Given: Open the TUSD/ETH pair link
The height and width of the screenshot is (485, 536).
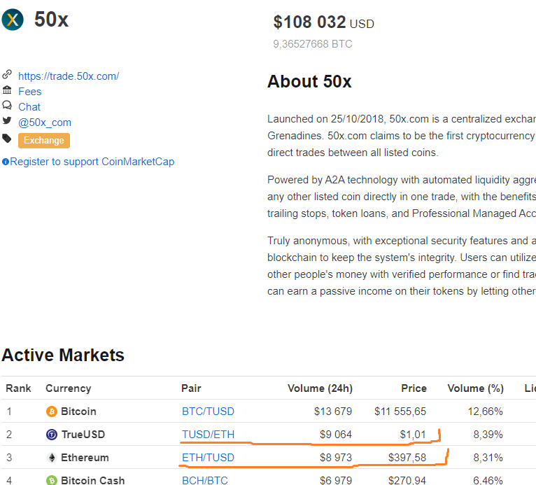Looking at the screenshot, I should [x=209, y=435].
